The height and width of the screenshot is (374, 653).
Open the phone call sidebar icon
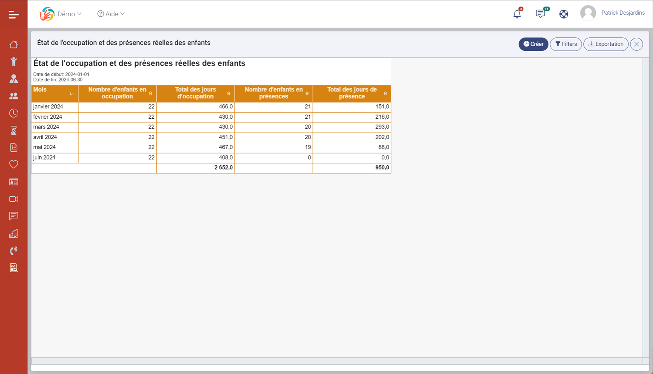14,251
